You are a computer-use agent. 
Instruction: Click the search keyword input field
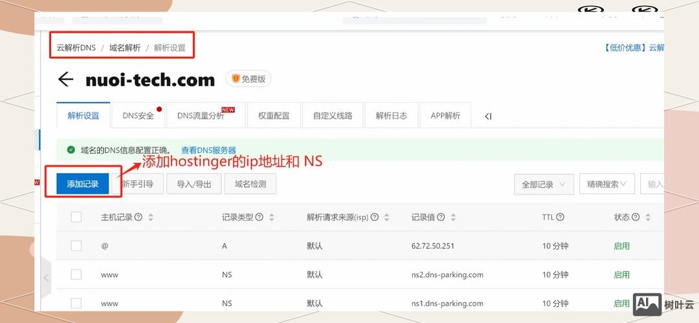pos(652,184)
